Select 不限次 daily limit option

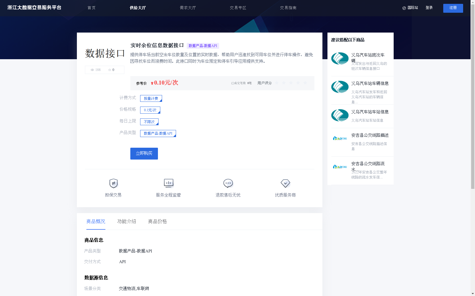point(149,122)
